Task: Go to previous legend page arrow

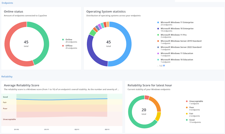Action: click(158, 66)
